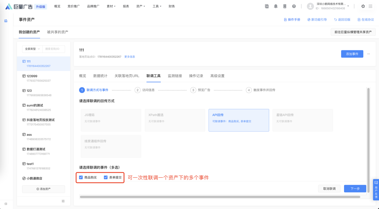Open the 新功能引导 link
Image resolution: width=379 pixels, height=209 pixels.
(317, 20)
